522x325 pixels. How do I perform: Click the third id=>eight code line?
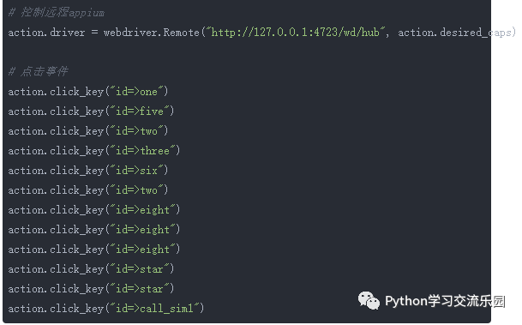click(94, 250)
